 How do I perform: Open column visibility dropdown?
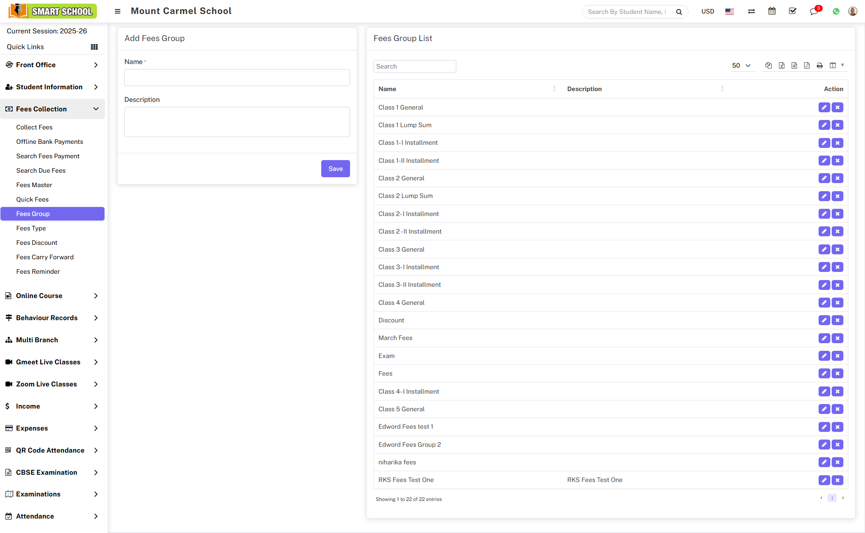pos(836,66)
